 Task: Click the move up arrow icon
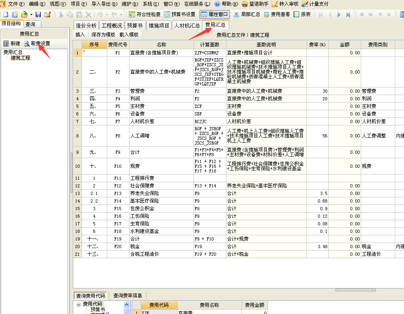click(x=380, y=14)
